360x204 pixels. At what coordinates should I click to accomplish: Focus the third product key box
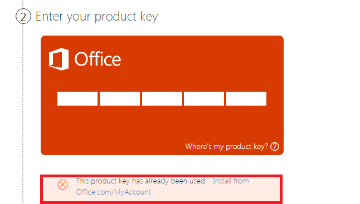pos(162,99)
